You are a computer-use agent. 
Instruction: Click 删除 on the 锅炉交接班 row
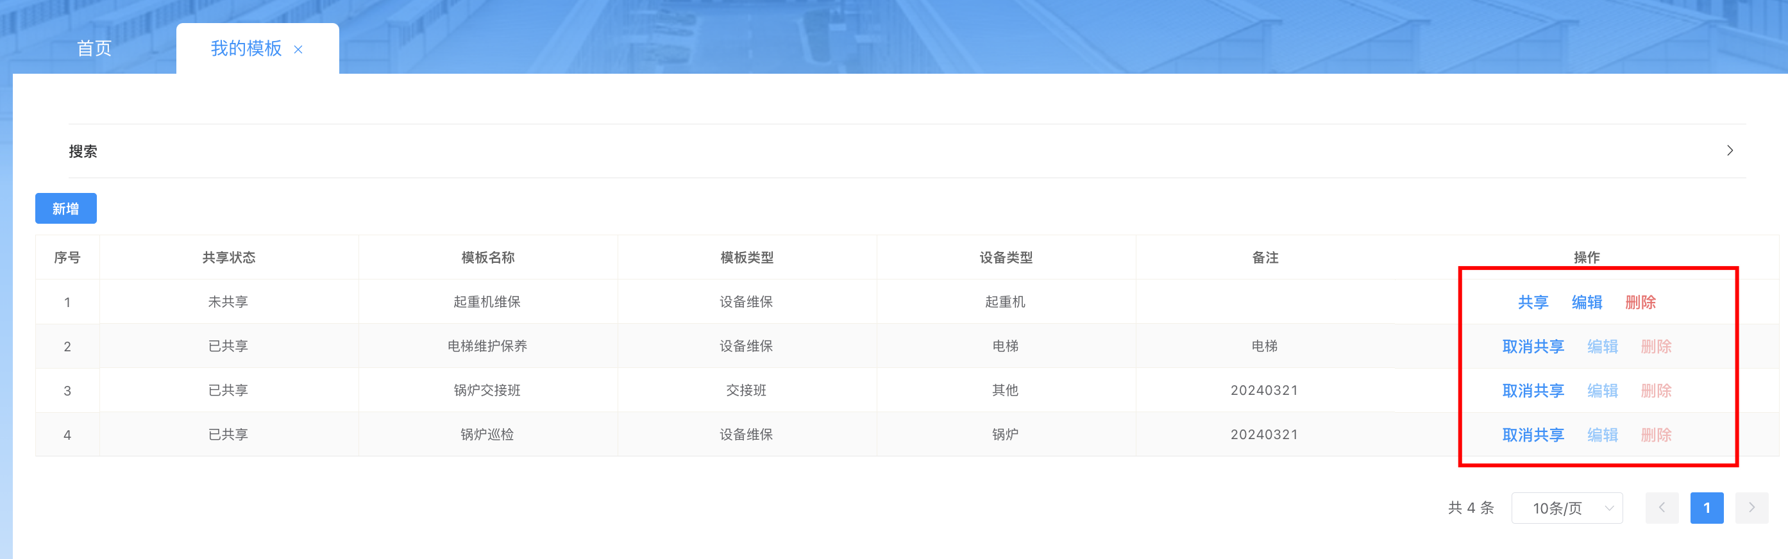[1655, 391]
